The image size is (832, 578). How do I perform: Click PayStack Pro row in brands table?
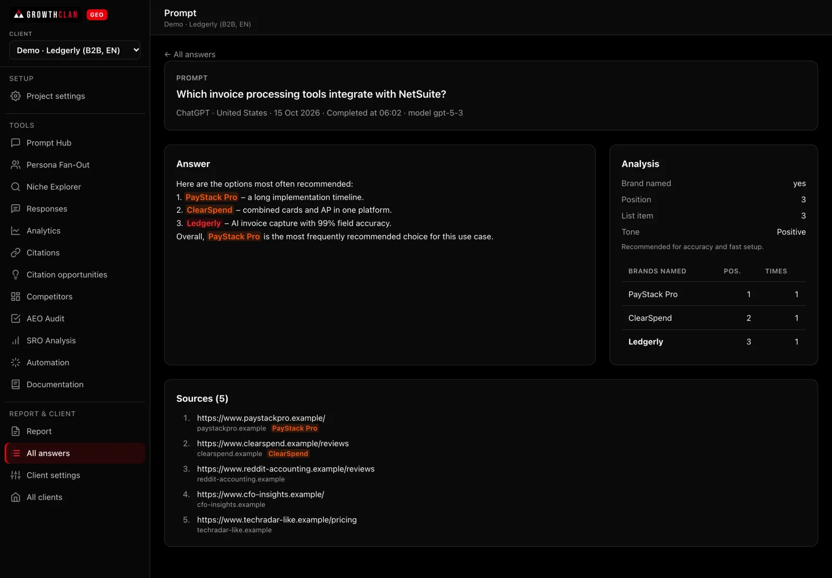click(x=713, y=294)
